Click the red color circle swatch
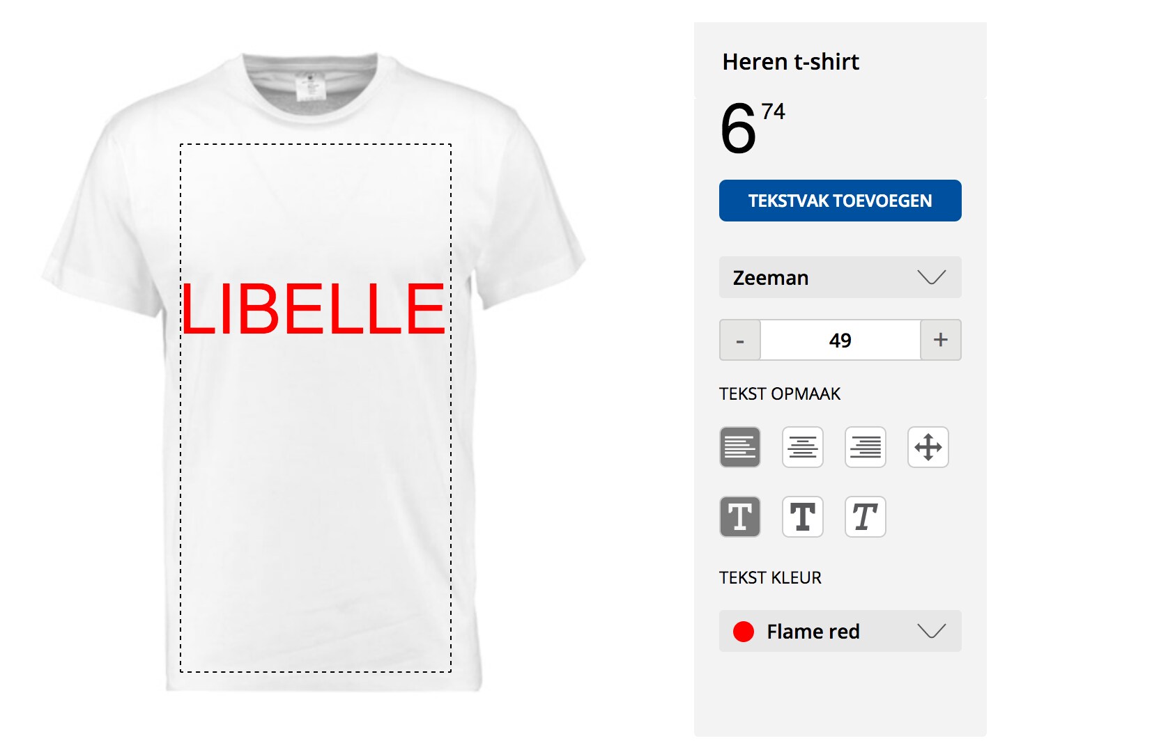The image size is (1168, 741). tap(744, 632)
